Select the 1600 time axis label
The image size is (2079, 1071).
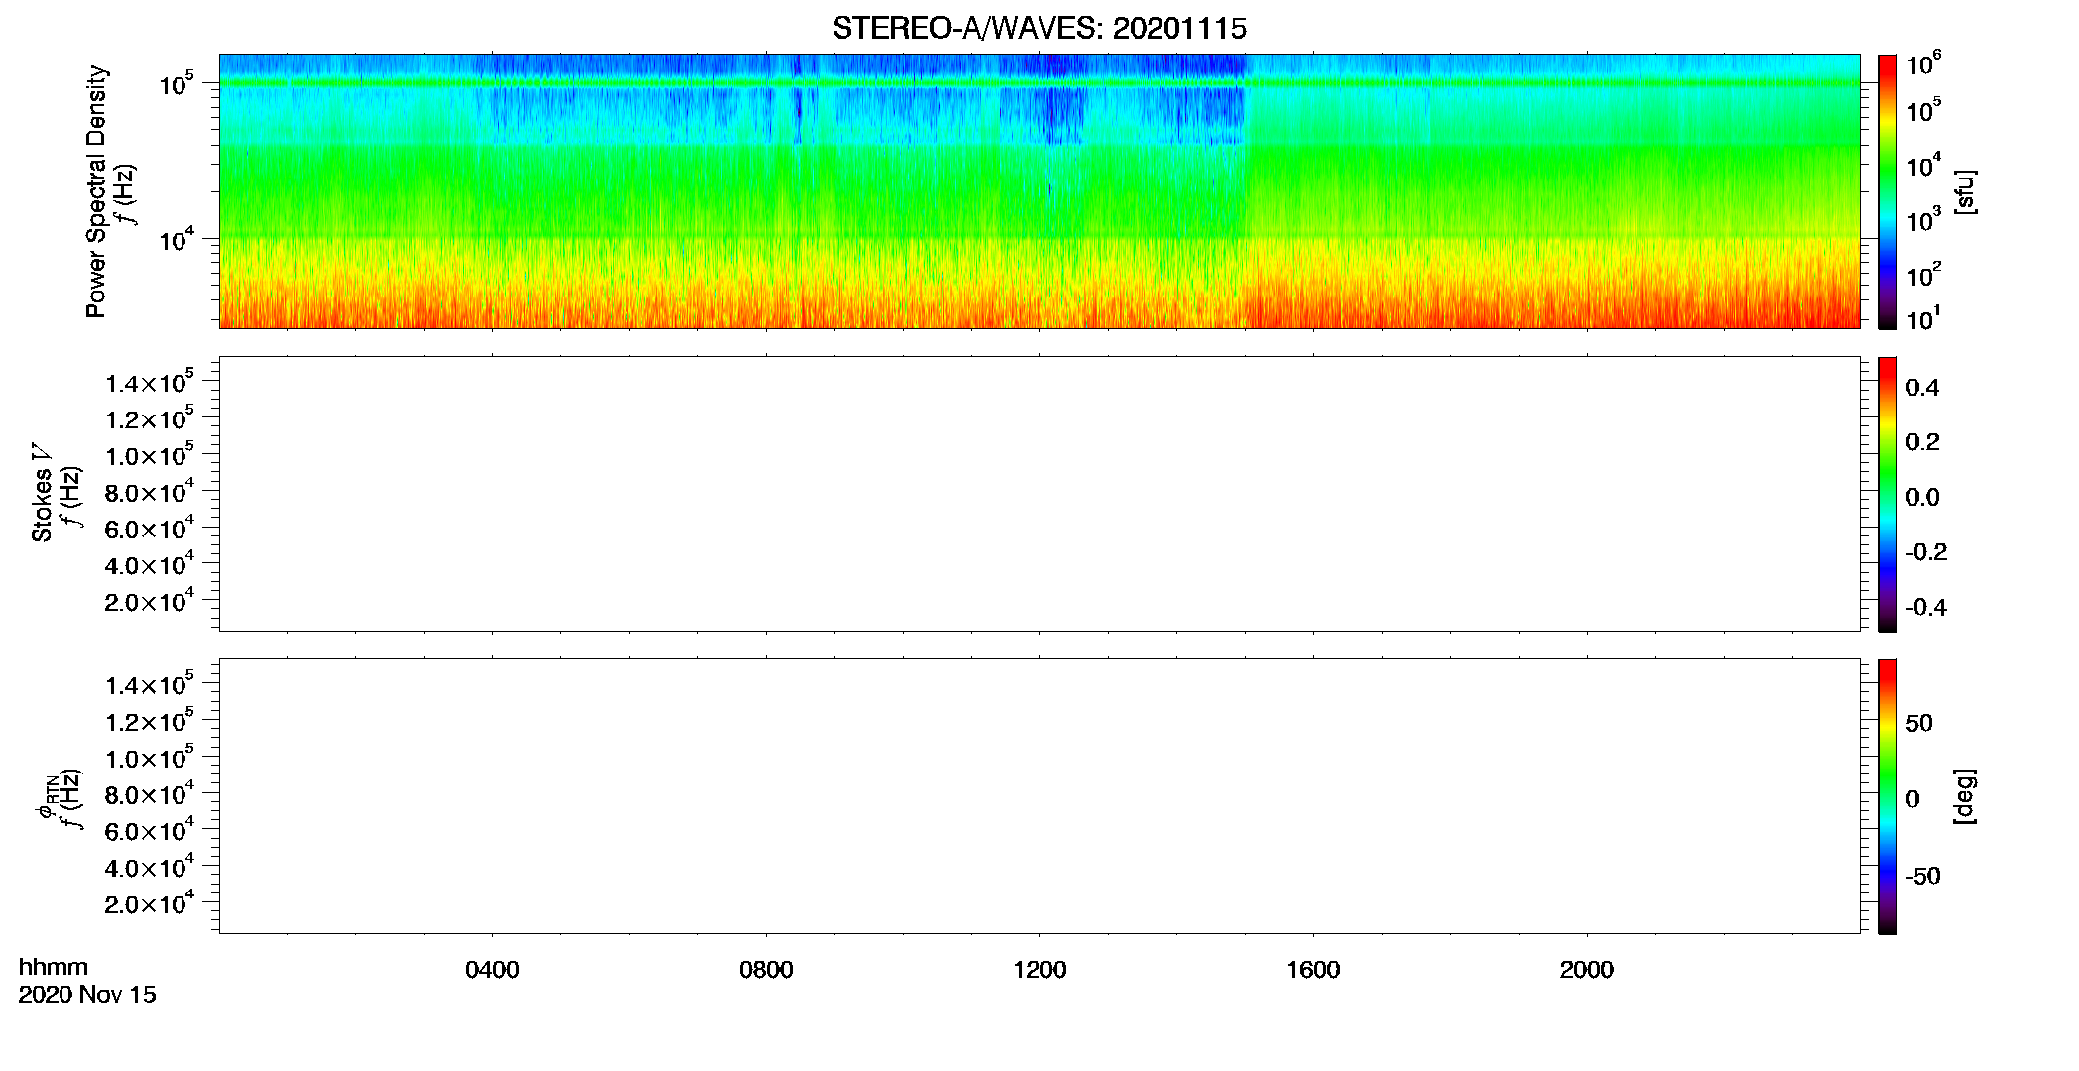point(1313,970)
